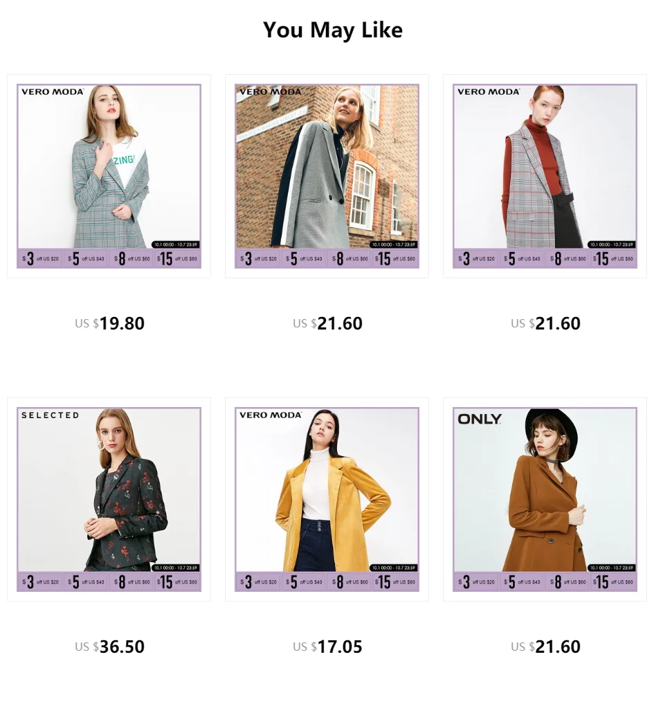Open the green plaid blazer product image
This screenshot has width=663, height=704.
pos(109,176)
